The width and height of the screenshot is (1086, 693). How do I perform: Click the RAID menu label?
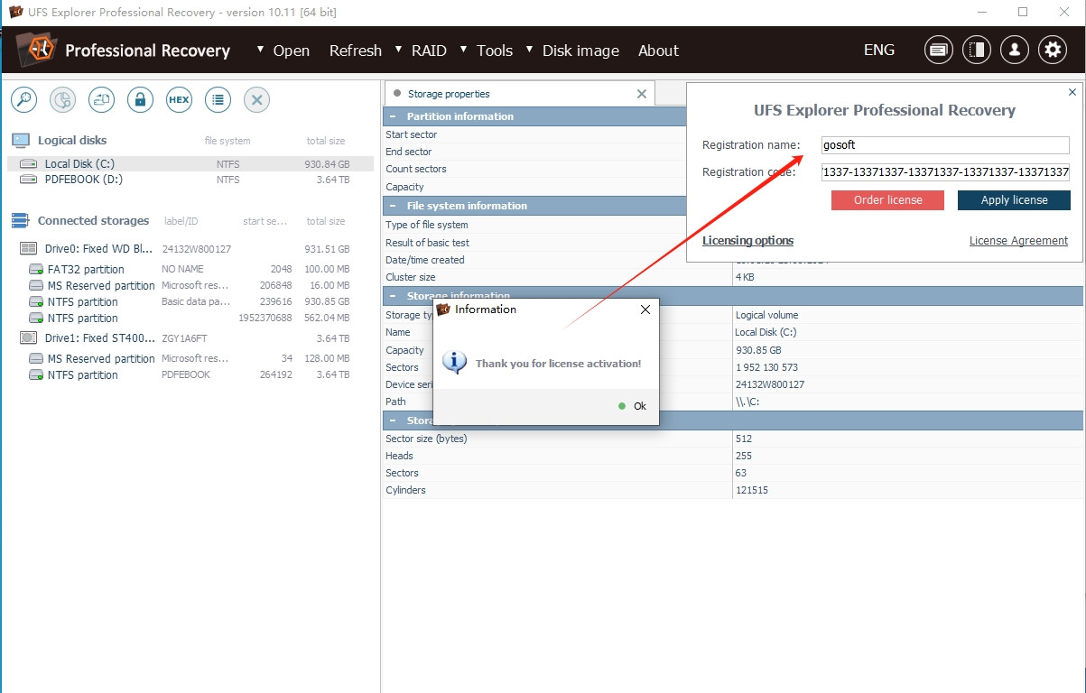(429, 51)
